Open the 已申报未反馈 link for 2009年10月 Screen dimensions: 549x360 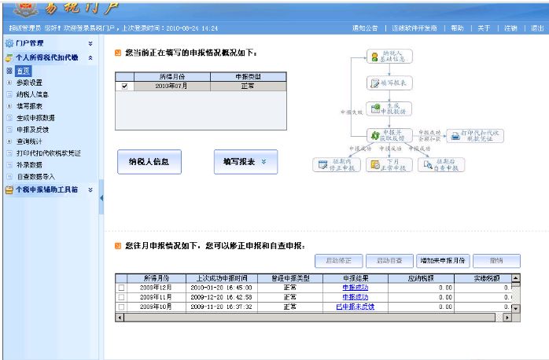pos(356,307)
